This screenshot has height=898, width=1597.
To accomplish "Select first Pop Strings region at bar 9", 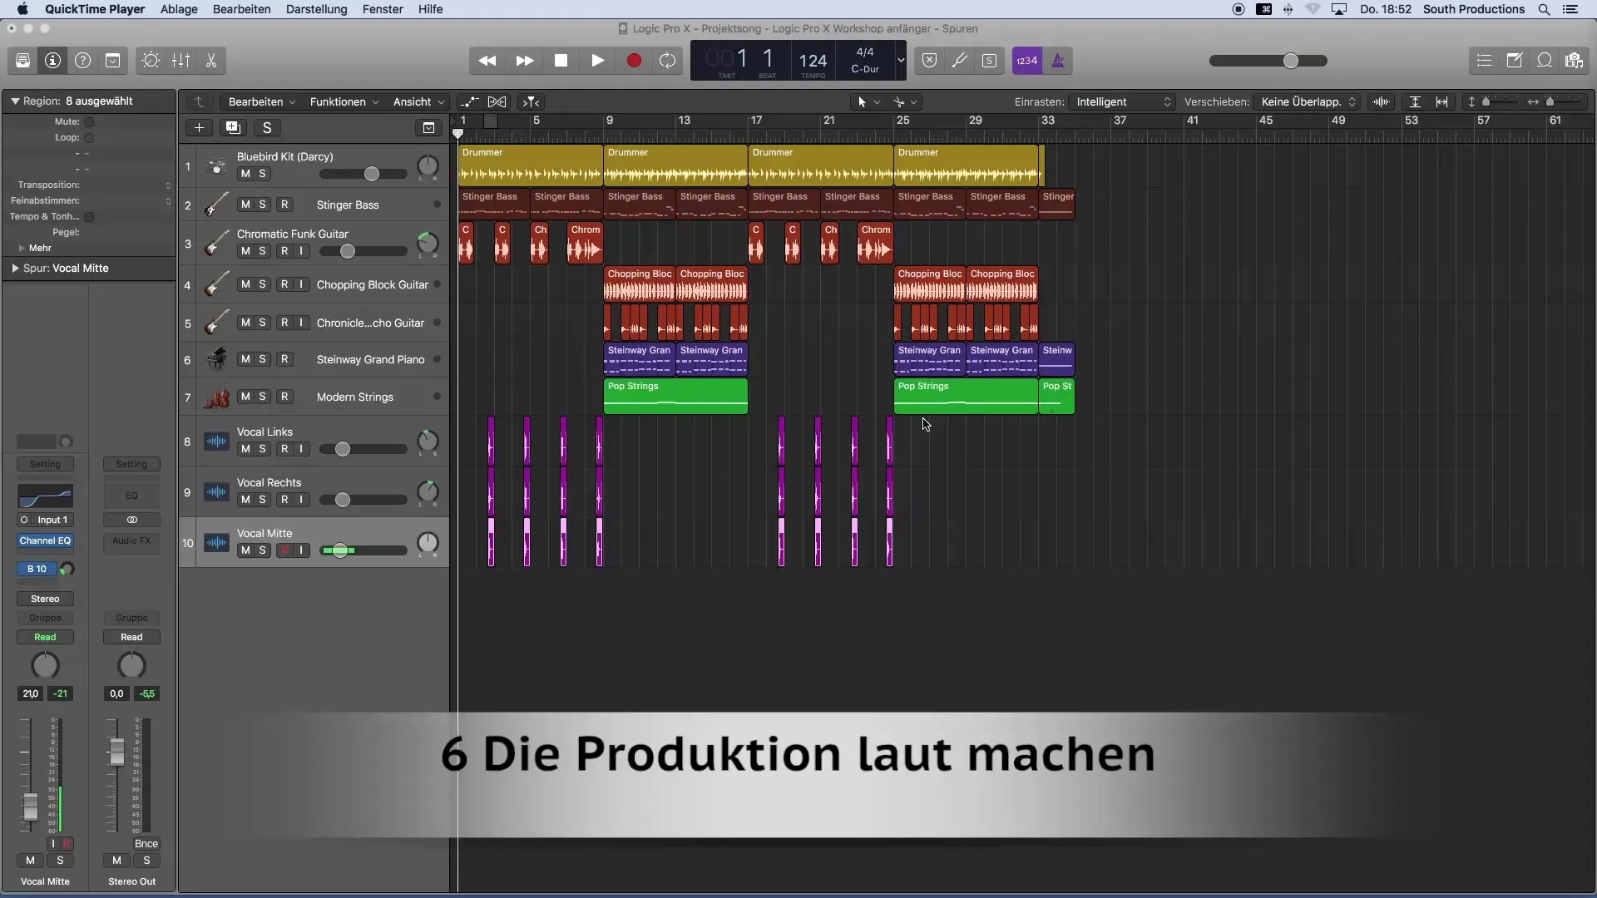I will pyautogui.click(x=675, y=397).
